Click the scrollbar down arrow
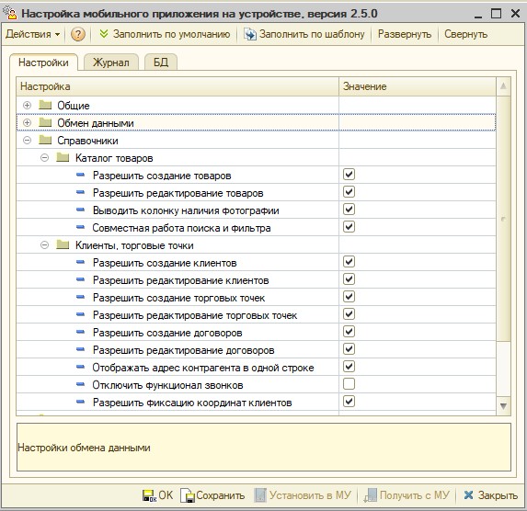Viewport: 527px width, 511px height. tap(503, 406)
